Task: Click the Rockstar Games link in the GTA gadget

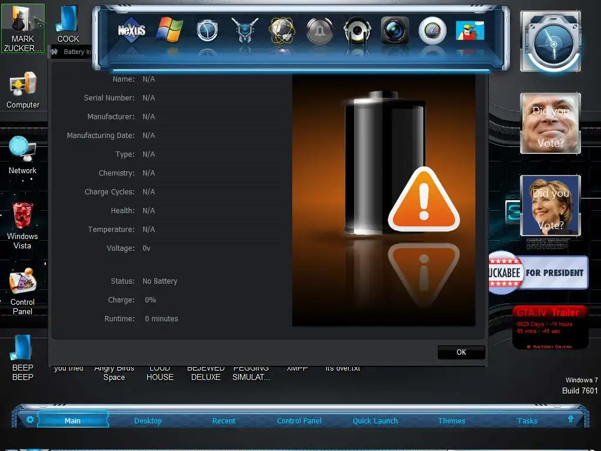Action: [x=549, y=346]
